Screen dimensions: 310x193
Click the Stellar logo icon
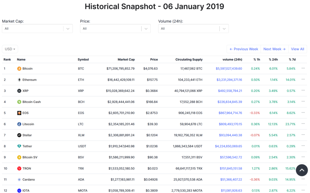click(19, 135)
